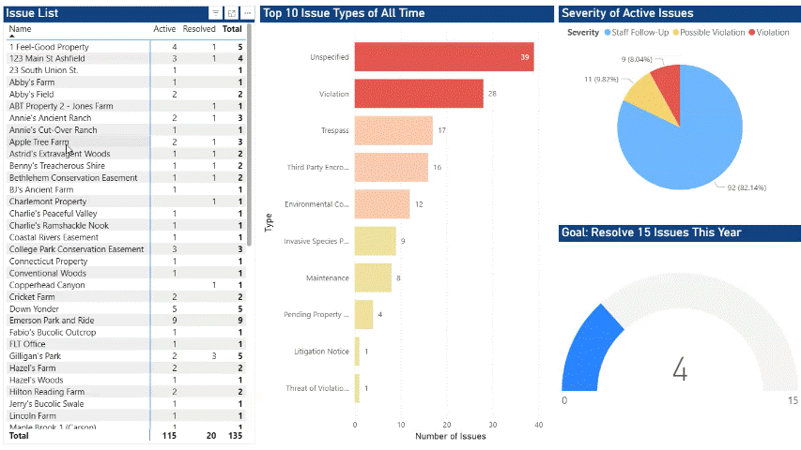Open focus mode for Issue List visual
The width and height of the screenshot is (801, 450).
(232, 13)
